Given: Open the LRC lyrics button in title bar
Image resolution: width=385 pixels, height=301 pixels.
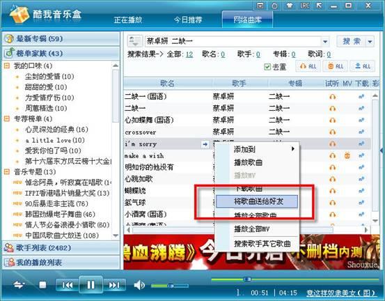Looking at the screenshot, I should click(305, 6).
